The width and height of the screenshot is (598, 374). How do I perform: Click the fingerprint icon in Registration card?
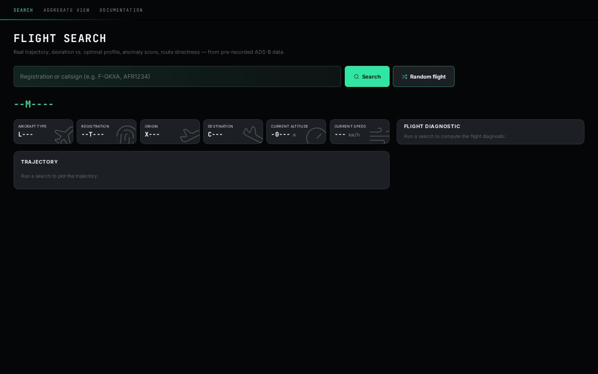[126, 135]
